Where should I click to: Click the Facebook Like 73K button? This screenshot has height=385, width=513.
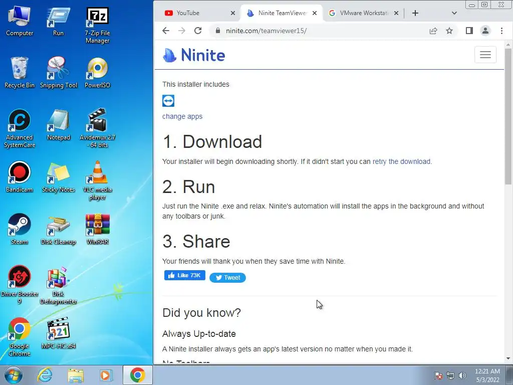point(184,275)
